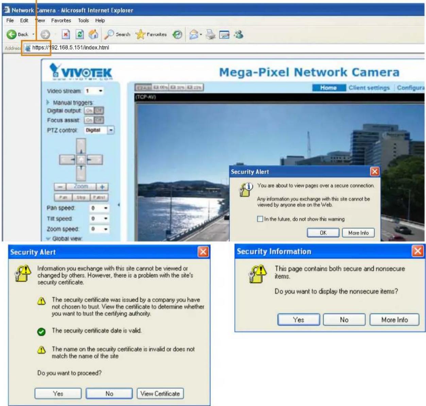426x406 pixels.
Task: Open the Tools menu
Action: (83, 20)
